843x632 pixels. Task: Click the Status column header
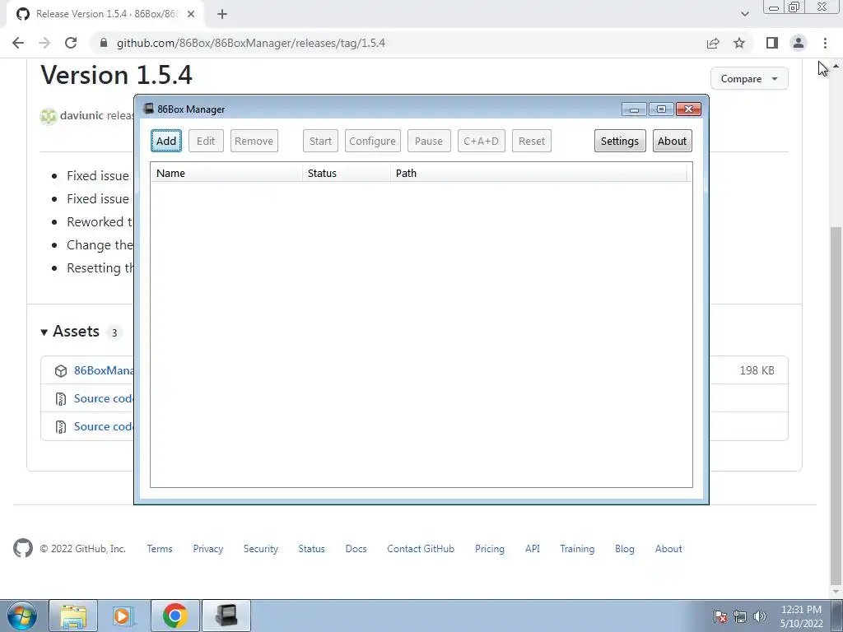click(x=347, y=173)
